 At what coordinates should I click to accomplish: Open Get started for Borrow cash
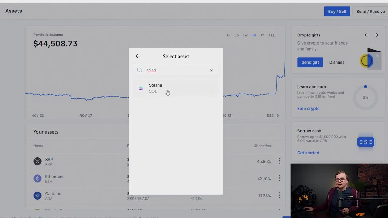point(308,153)
